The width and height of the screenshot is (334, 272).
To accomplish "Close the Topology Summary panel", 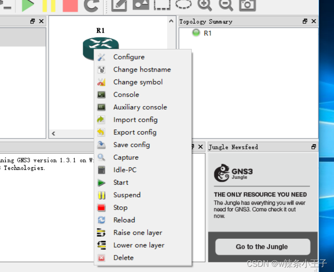I will 313,21.
